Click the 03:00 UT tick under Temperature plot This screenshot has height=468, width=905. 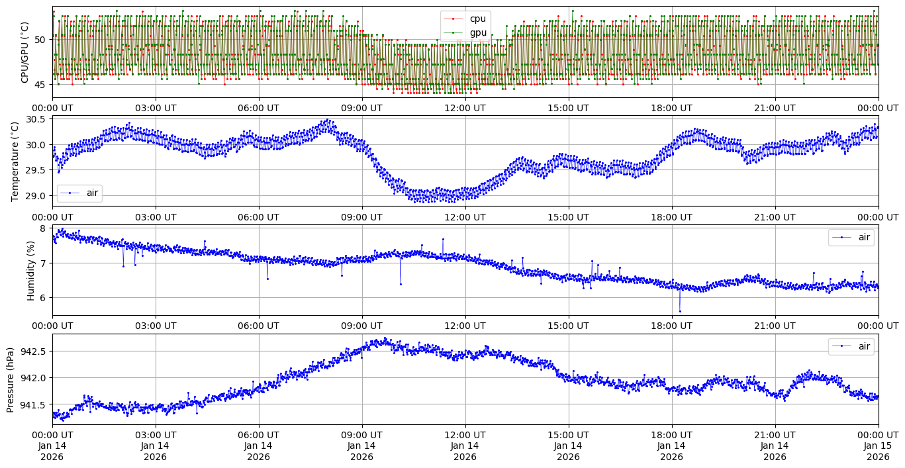coord(155,216)
